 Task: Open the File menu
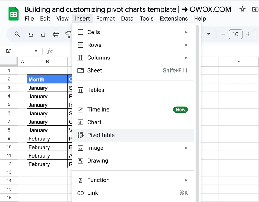click(29, 19)
